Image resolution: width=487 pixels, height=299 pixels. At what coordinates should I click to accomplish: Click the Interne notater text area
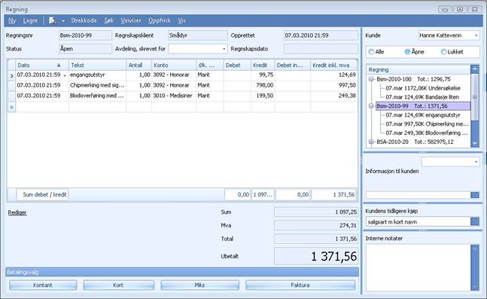(419, 267)
